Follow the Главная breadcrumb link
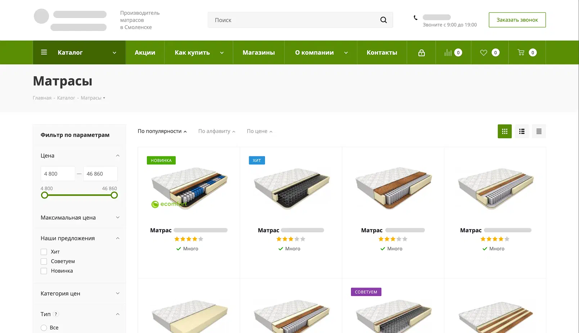 (42, 98)
